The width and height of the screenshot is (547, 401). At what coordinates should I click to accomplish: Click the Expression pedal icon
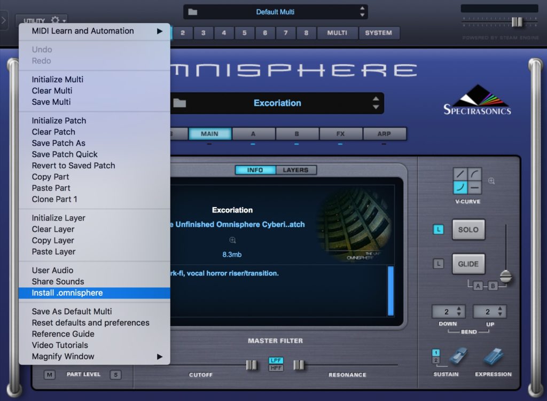(x=493, y=357)
